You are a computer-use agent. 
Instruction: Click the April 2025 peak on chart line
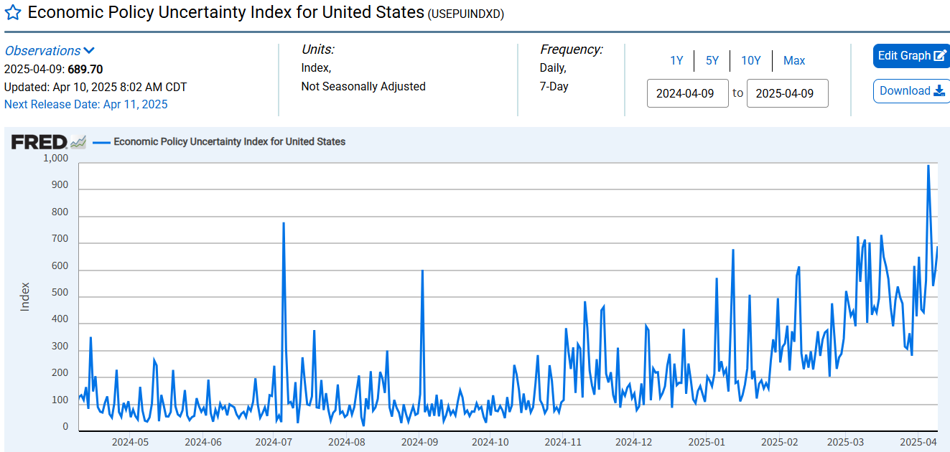tap(928, 166)
